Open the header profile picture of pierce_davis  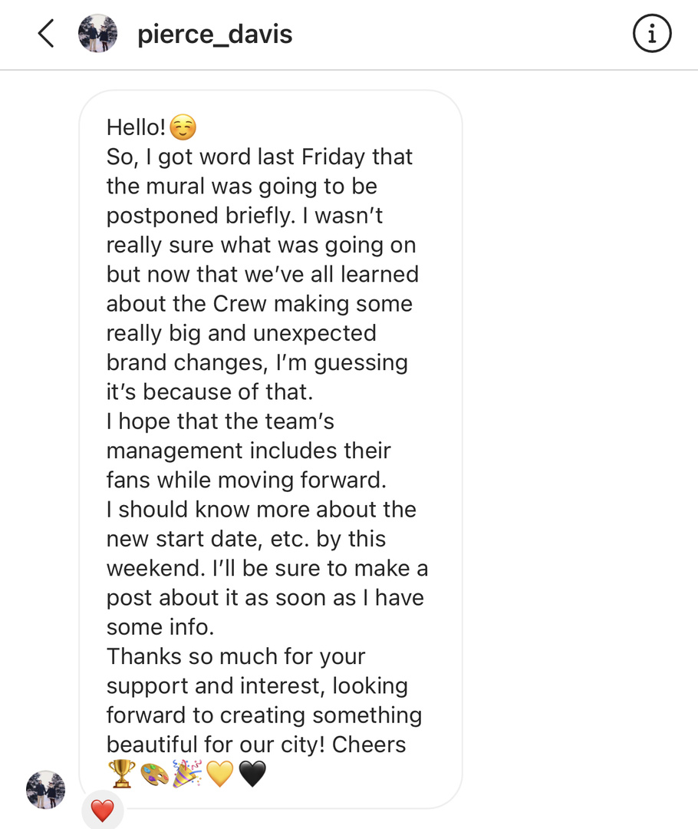coord(97,33)
